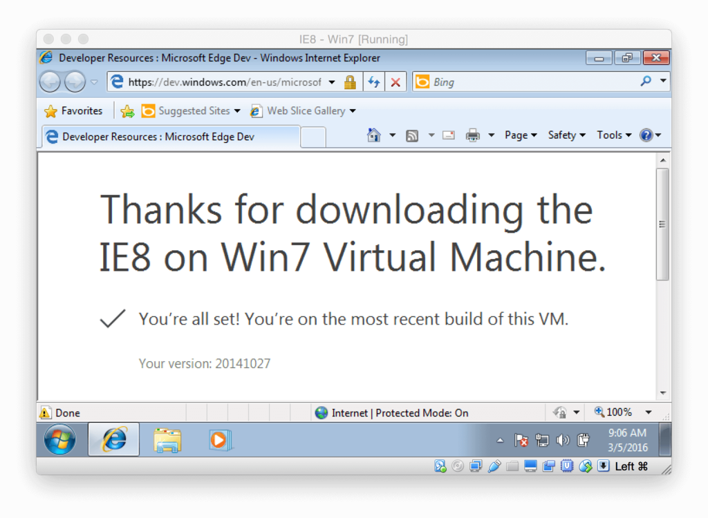Image resolution: width=708 pixels, height=518 pixels.
Task: Click the network tray icon
Action: pyautogui.click(x=542, y=440)
